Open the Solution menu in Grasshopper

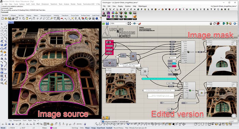(x=128, y=6)
